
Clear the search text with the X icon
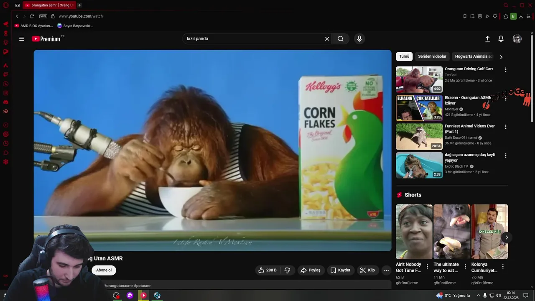point(327,39)
